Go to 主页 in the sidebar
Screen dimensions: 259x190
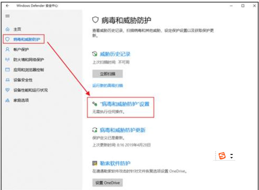point(17,29)
